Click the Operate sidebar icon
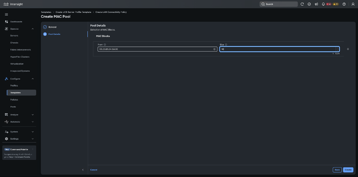This screenshot has height=177, width=358. point(6,29)
